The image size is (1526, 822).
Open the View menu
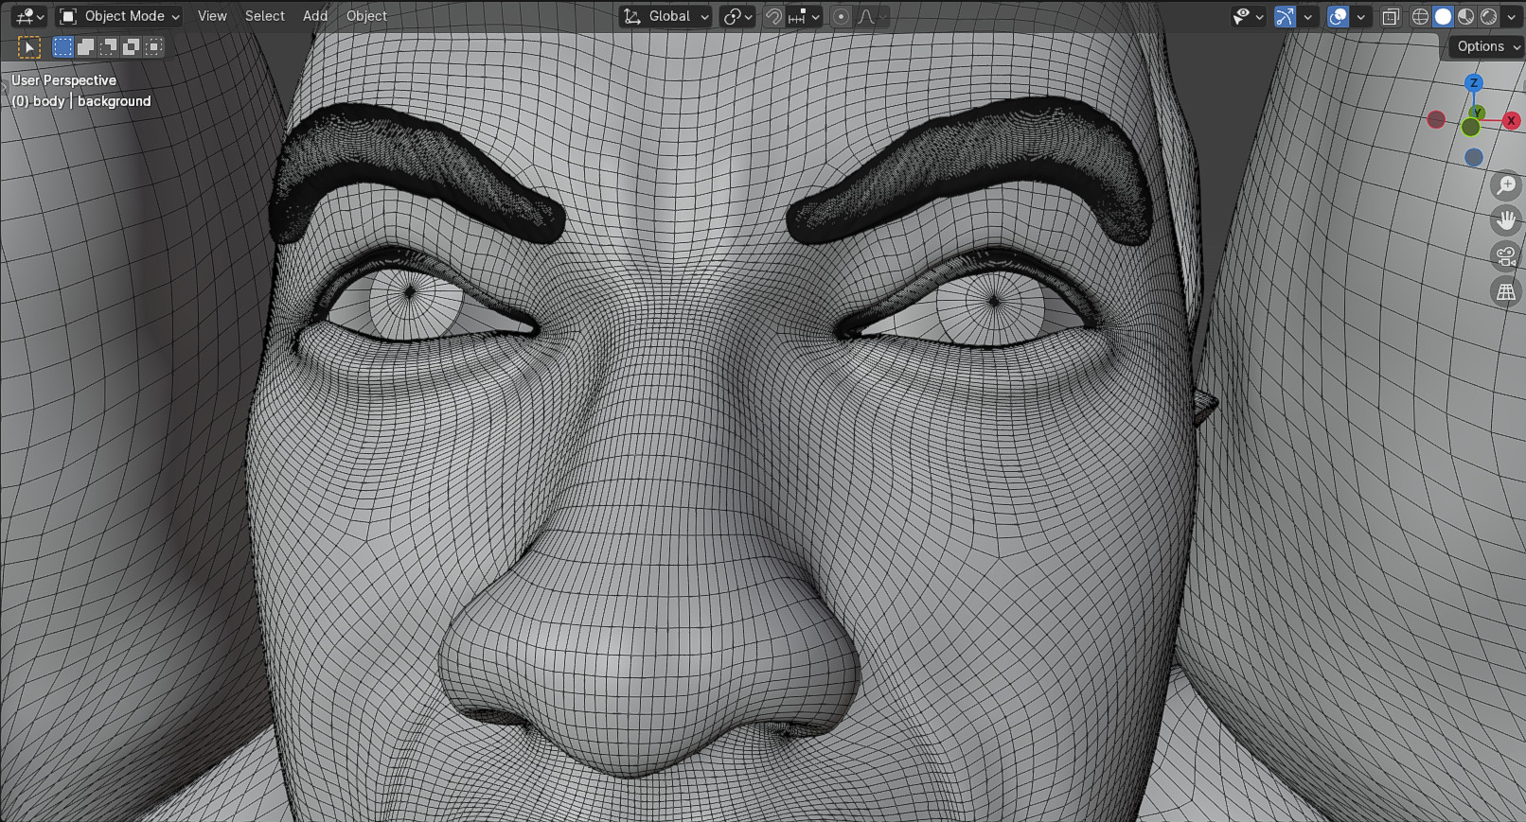pos(212,16)
